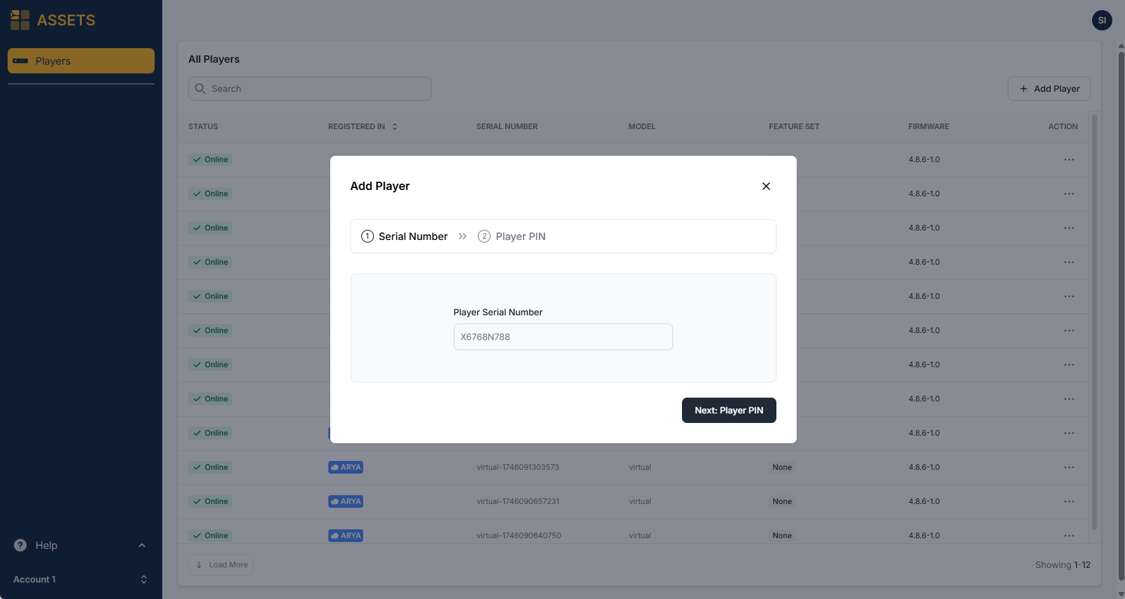
Task: Click the STATUS column header
Action: click(x=203, y=127)
